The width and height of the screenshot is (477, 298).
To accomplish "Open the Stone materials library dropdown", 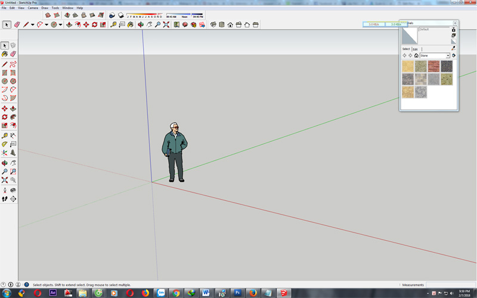I will [448, 55].
